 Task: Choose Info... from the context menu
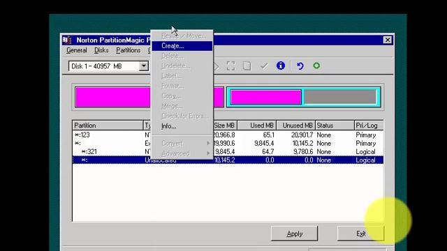(182, 126)
